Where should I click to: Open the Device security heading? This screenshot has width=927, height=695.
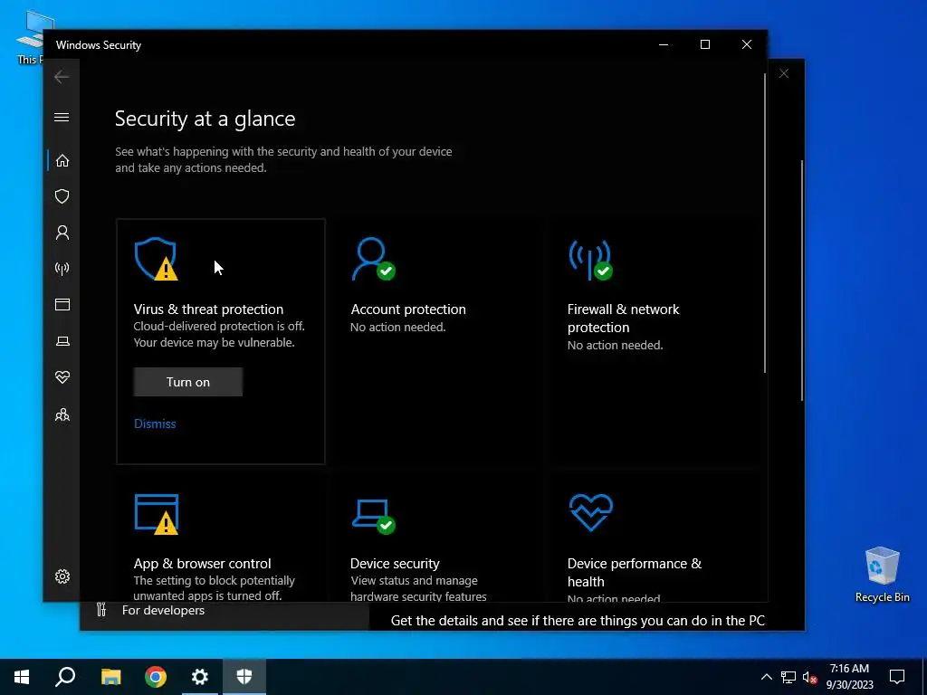395,563
